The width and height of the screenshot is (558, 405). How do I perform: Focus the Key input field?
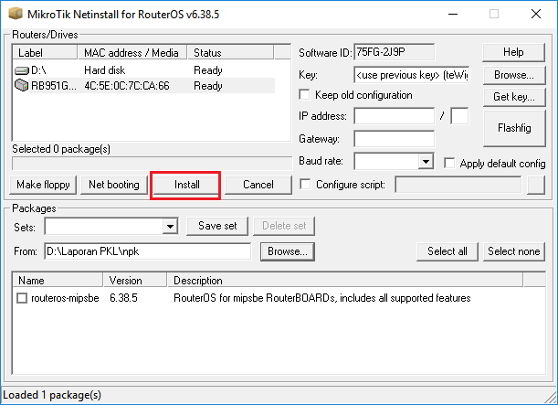coord(412,75)
